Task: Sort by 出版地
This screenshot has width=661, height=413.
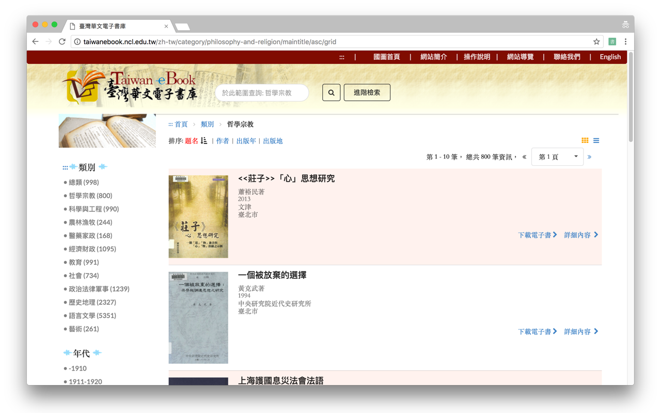Action: pos(273,141)
